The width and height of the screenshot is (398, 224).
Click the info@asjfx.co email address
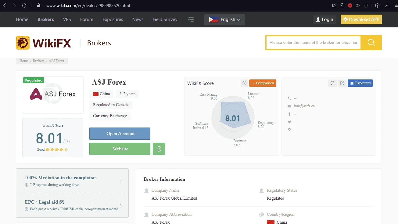tap(304, 106)
